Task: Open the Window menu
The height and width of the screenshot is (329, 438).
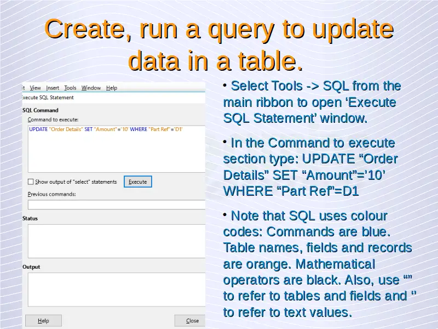Action: pyautogui.click(x=91, y=88)
